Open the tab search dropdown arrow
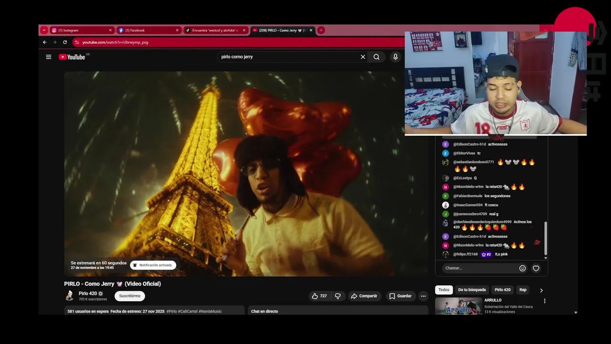The height and width of the screenshot is (344, 611). tap(44, 30)
